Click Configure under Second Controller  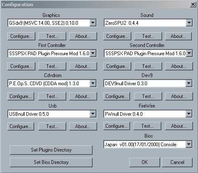tap(117, 66)
